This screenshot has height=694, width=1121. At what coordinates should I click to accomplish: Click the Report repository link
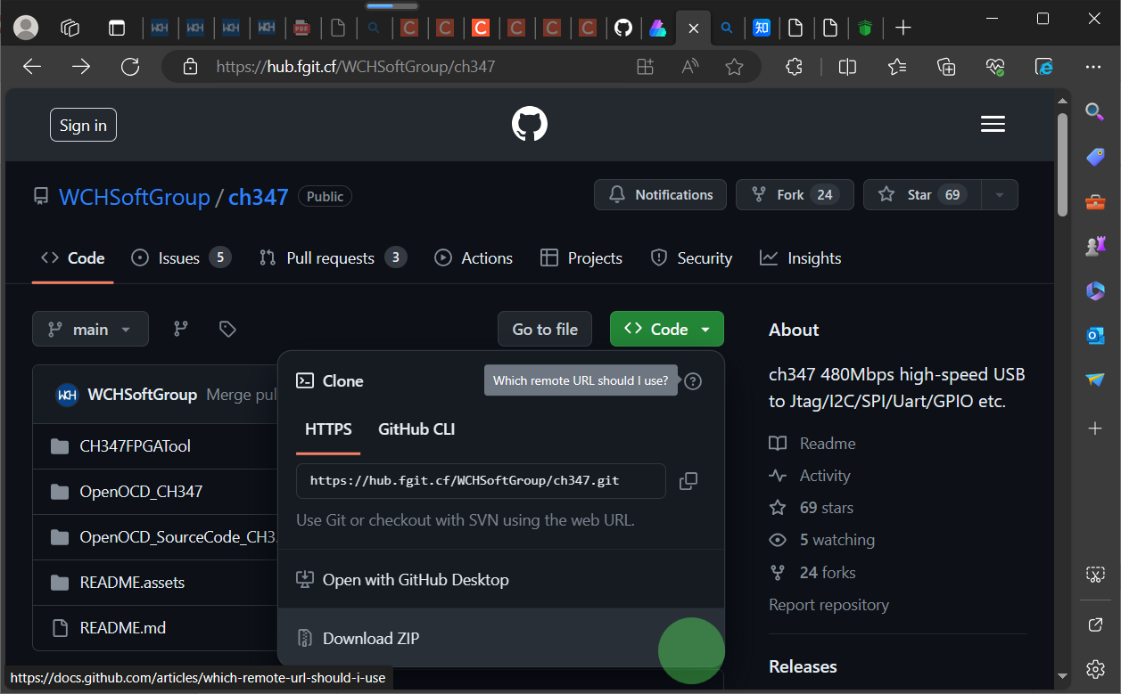click(x=828, y=605)
